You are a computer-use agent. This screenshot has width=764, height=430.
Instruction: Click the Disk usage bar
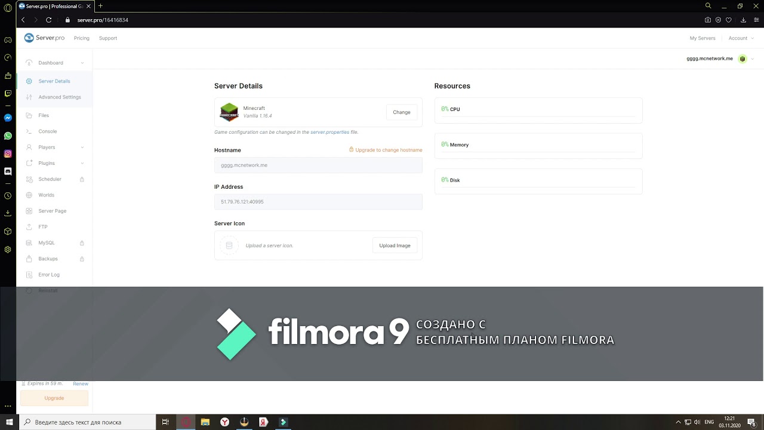(x=538, y=181)
